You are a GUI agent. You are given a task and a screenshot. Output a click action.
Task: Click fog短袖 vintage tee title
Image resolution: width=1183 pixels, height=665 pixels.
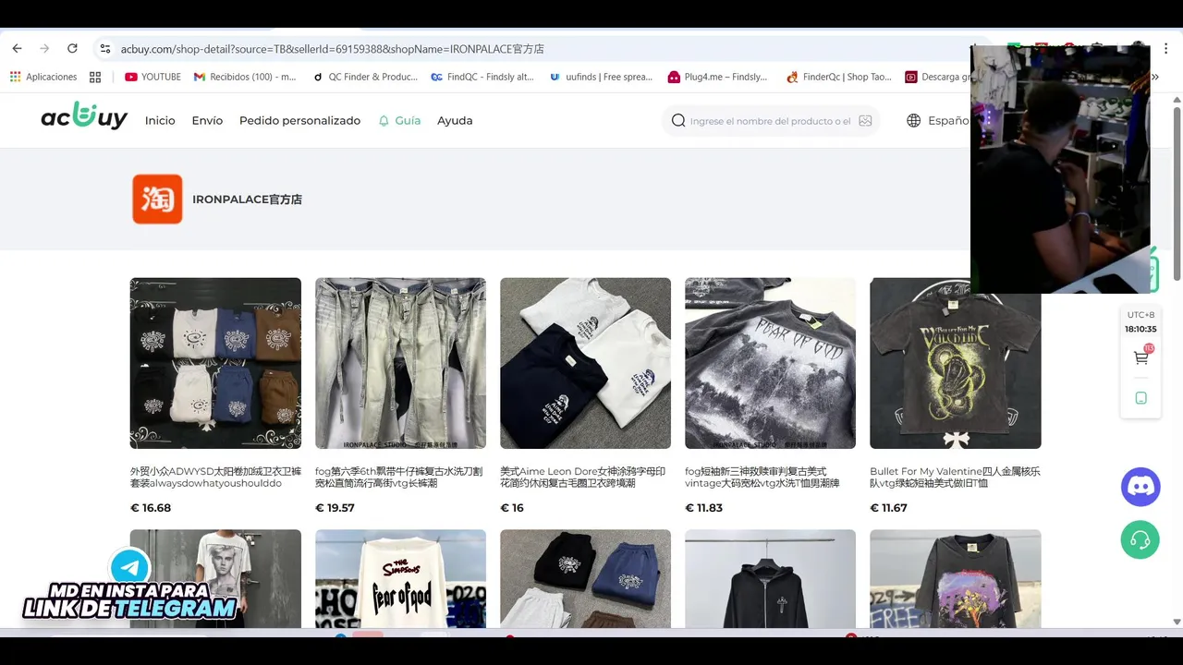(x=762, y=478)
